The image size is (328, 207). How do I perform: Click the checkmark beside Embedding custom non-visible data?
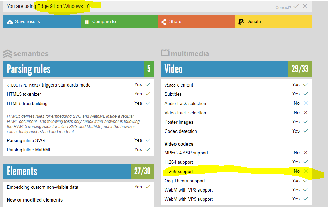[x=148, y=187]
